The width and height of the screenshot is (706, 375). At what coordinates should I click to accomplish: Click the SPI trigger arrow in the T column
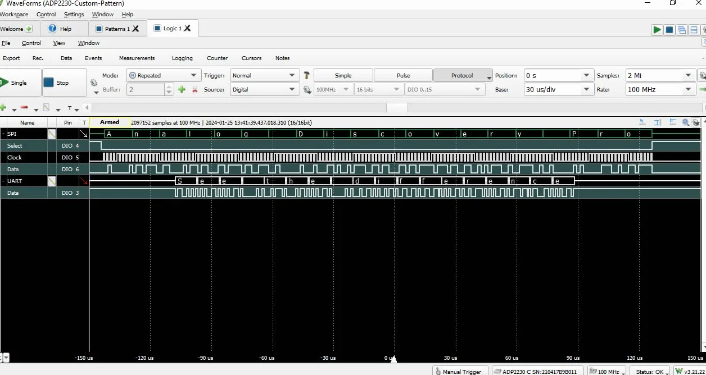(x=84, y=134)
